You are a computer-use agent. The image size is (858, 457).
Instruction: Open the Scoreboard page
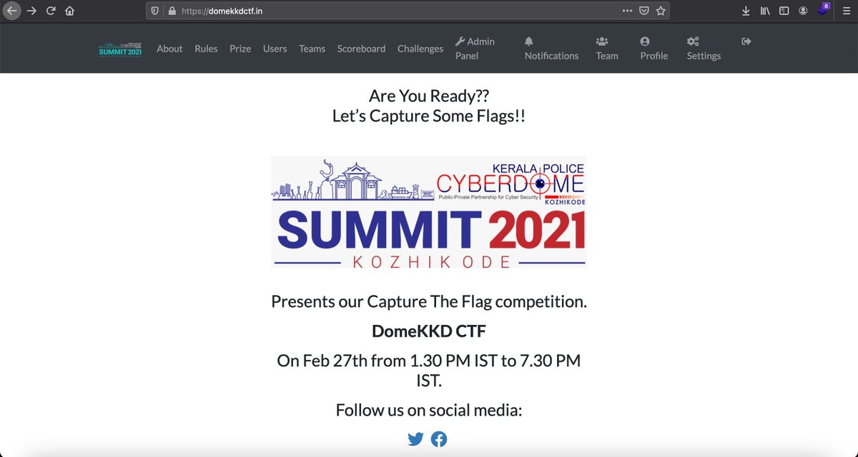pos(361,49)
